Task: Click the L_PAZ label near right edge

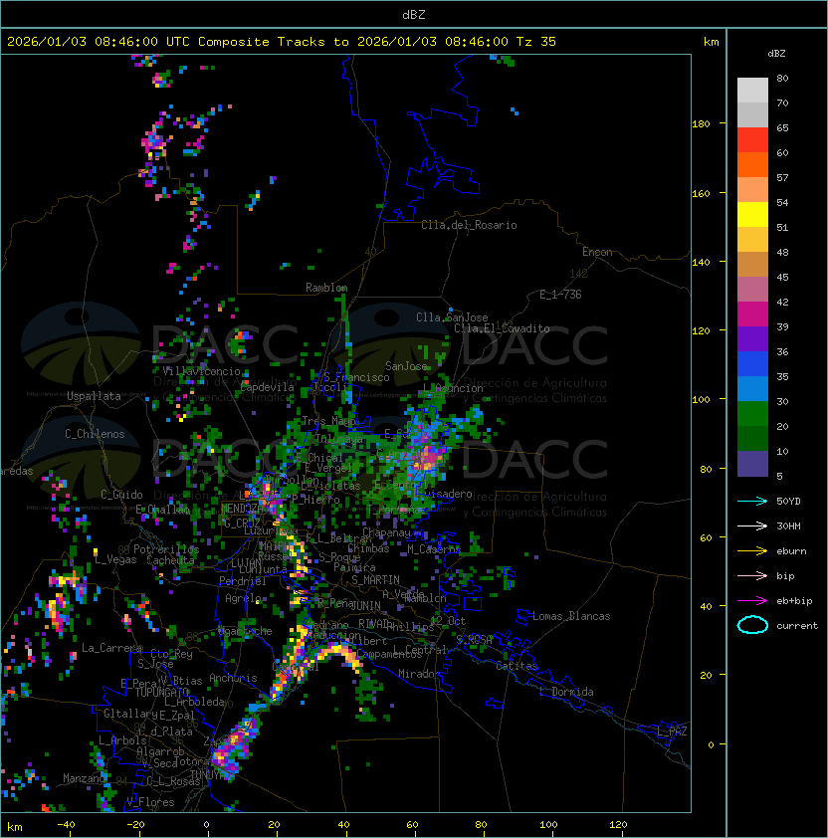Action: pyautogui.click(x=672, y=732)
